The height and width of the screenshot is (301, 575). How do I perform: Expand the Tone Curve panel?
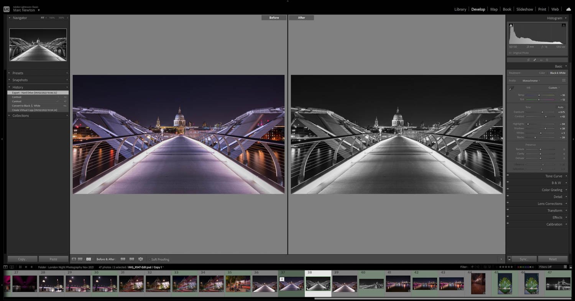(x=553, y=176)
